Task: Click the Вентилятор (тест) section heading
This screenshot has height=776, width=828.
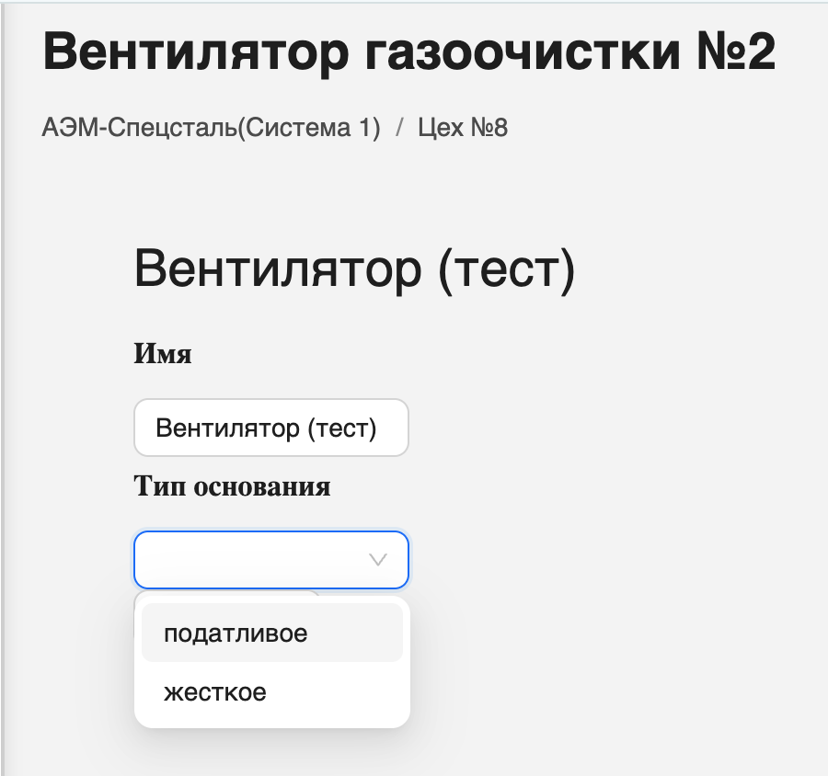Action: [355, 269]
